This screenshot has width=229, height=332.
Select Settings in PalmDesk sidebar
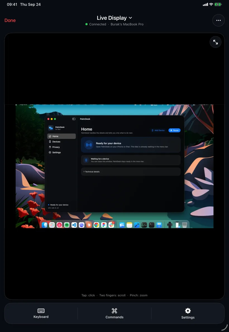(61, 152)
